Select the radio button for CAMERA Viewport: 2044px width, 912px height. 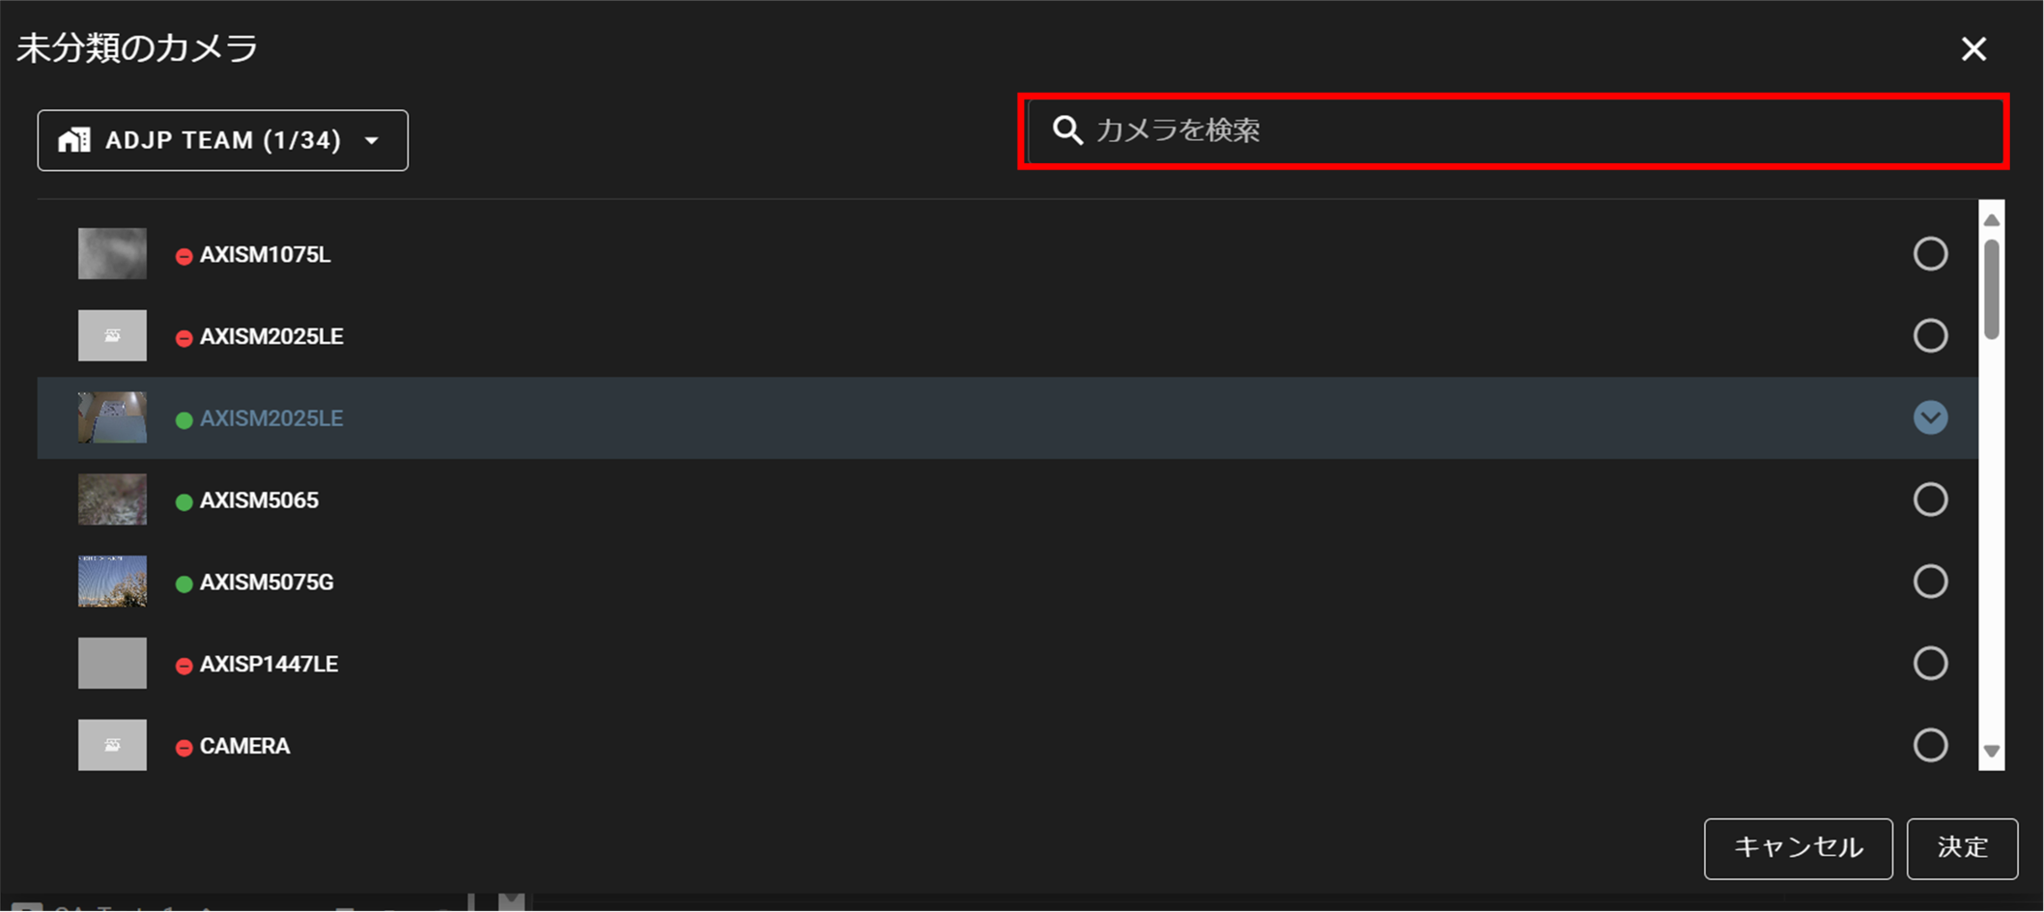point(1930,745)
